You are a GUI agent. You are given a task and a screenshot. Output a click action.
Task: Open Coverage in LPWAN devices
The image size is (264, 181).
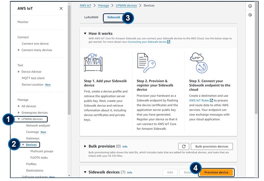[x=32, y=132]
